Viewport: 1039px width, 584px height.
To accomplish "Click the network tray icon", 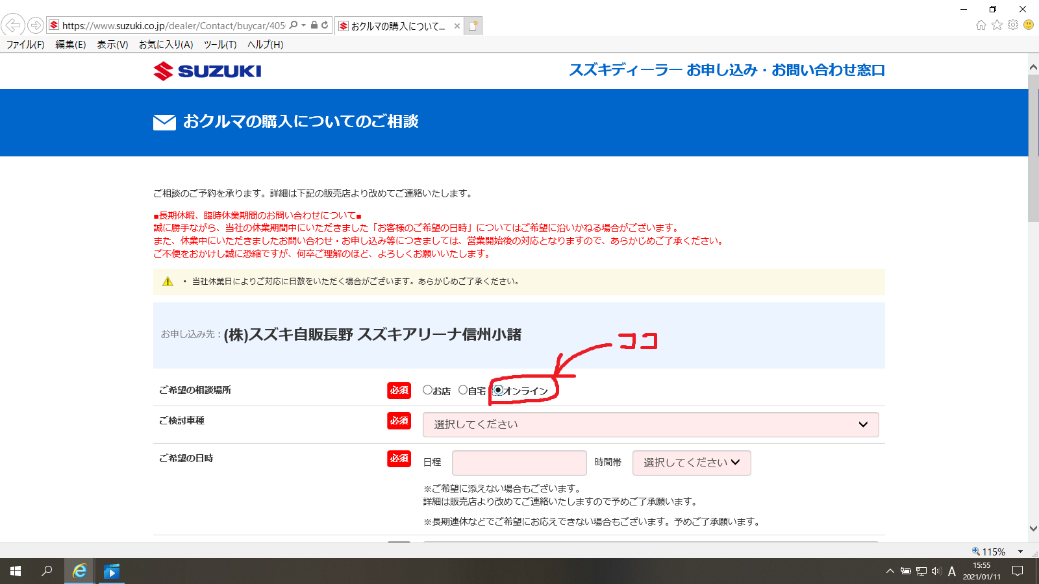I will pos(921,571).
